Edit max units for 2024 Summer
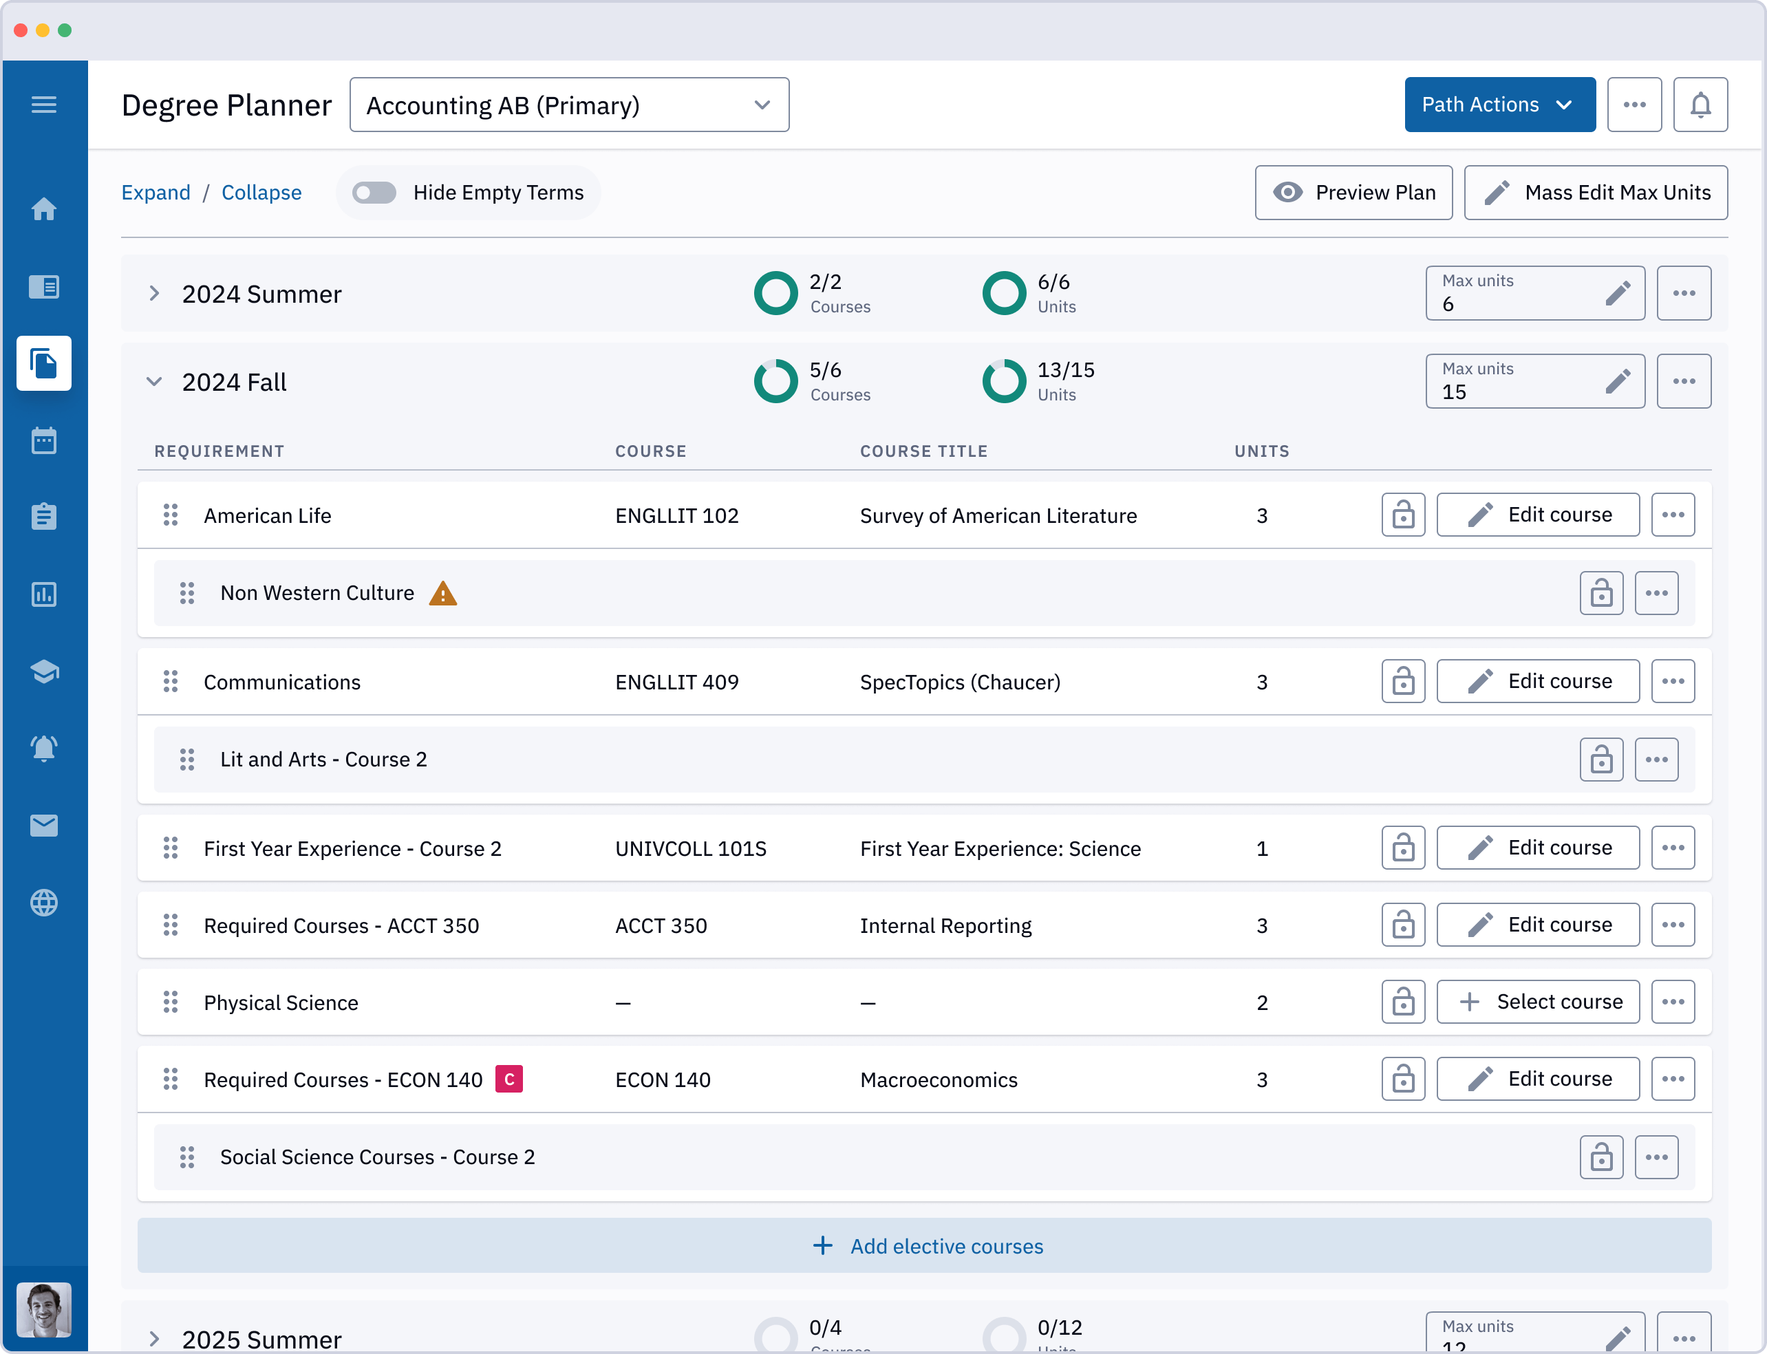This screenshot has width=1767, height=1354. [1617, 293]
